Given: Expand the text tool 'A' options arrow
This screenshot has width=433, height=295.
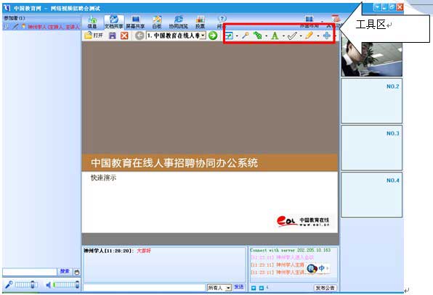Looking at the screenshot, I should pyautogui.click(x=283, y=36).
